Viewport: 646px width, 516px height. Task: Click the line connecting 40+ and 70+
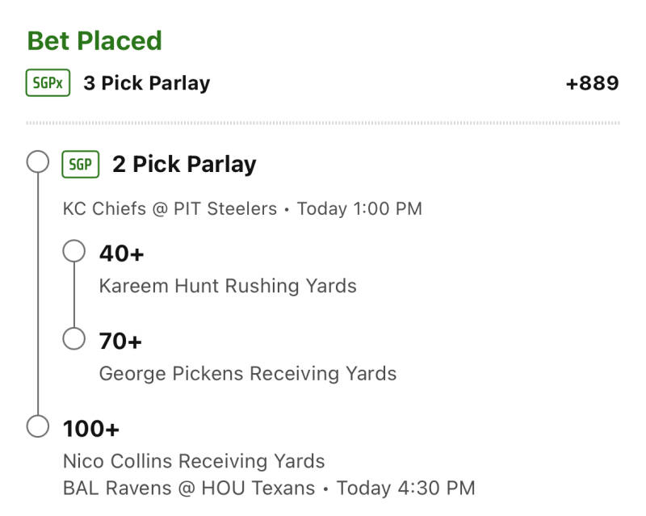pos(73,296)
